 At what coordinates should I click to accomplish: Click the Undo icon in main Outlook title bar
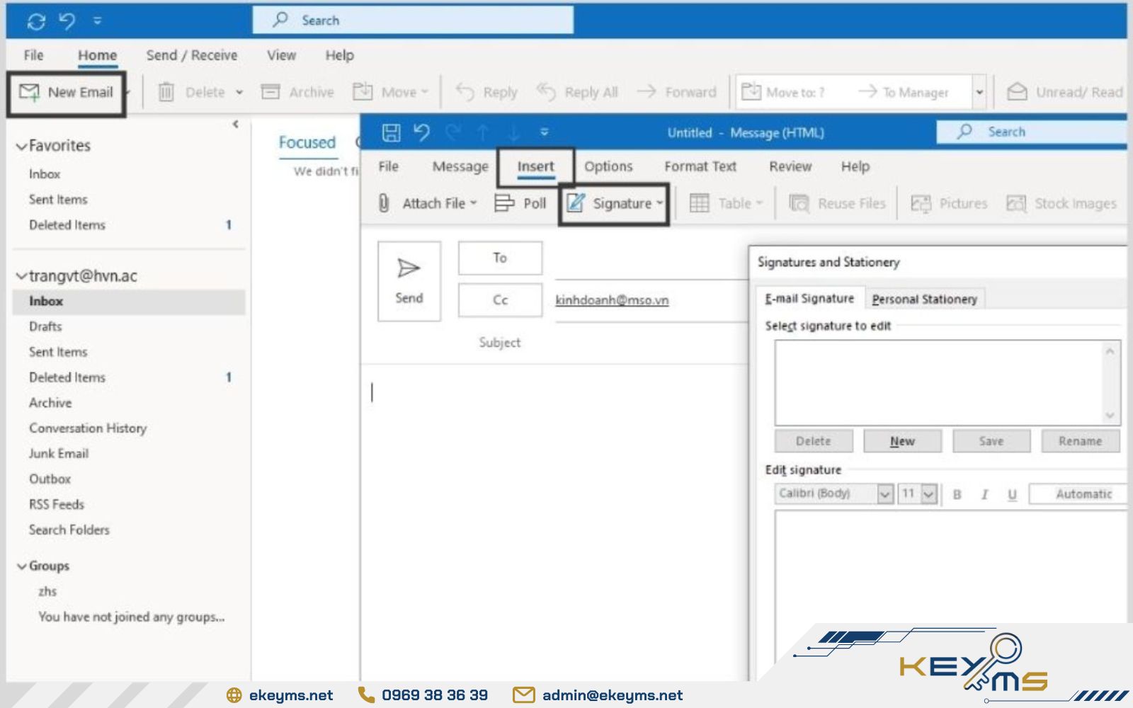(67, 21)
